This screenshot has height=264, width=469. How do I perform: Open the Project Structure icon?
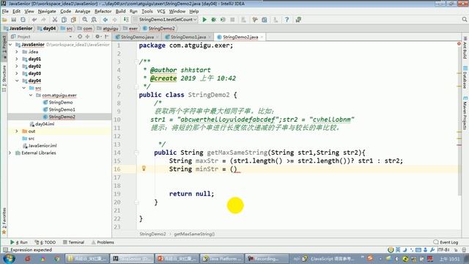coord(265,20)
